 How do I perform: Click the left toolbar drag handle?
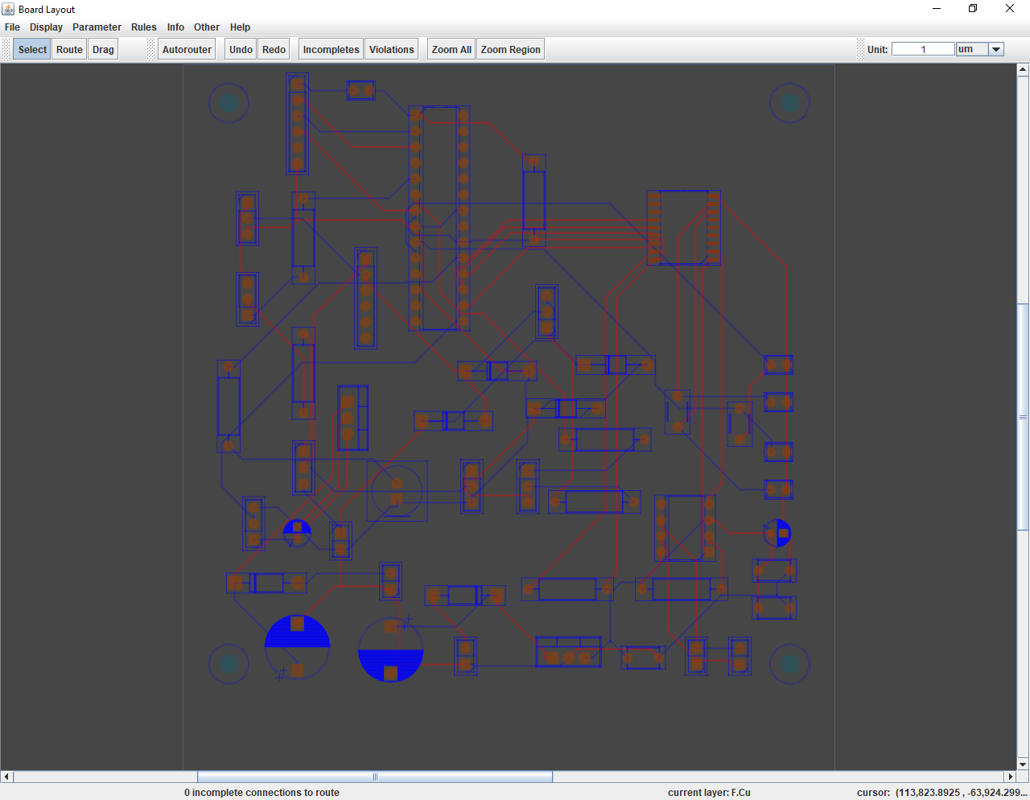(x=8, y=49)
